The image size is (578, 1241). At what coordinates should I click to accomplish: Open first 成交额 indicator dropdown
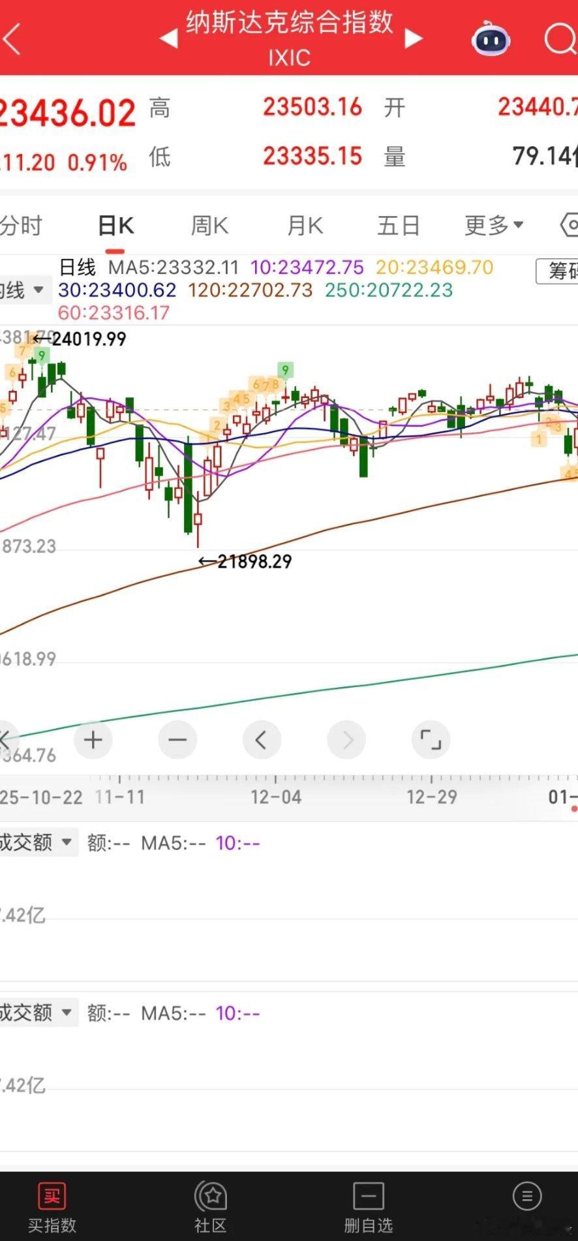pos(38,842)
